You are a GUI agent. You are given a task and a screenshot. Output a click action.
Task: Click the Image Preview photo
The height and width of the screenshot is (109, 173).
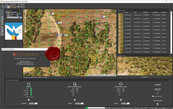[x=144, y=66]
